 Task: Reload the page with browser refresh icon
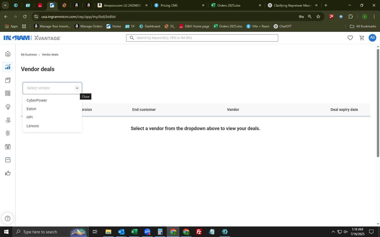point(25,17)
